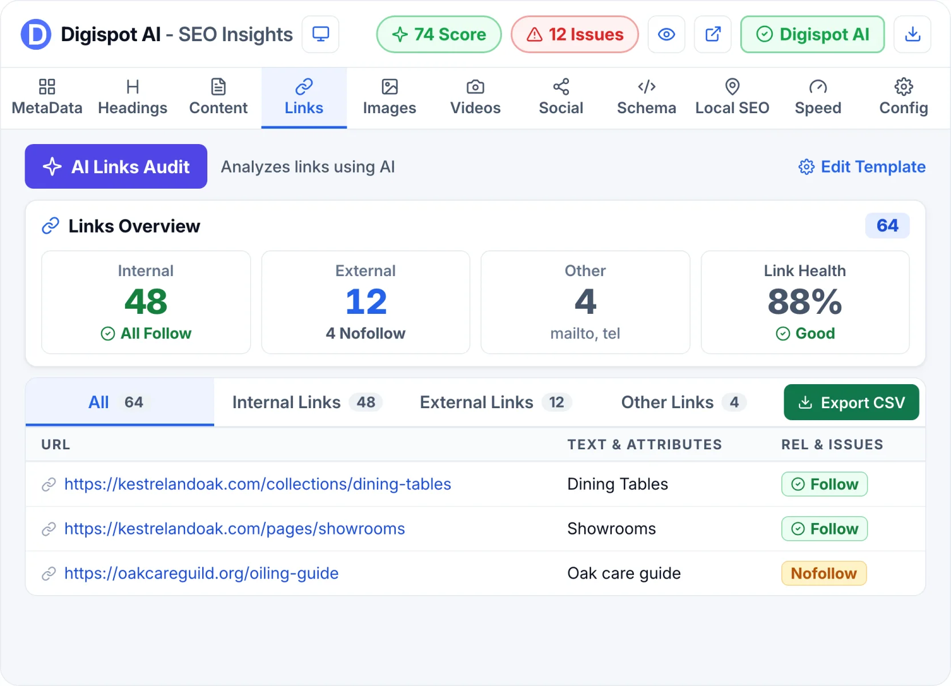Filter by Internal Links 48 tab
The height and width of the screenshot is (686, 951).
(307, 402)
